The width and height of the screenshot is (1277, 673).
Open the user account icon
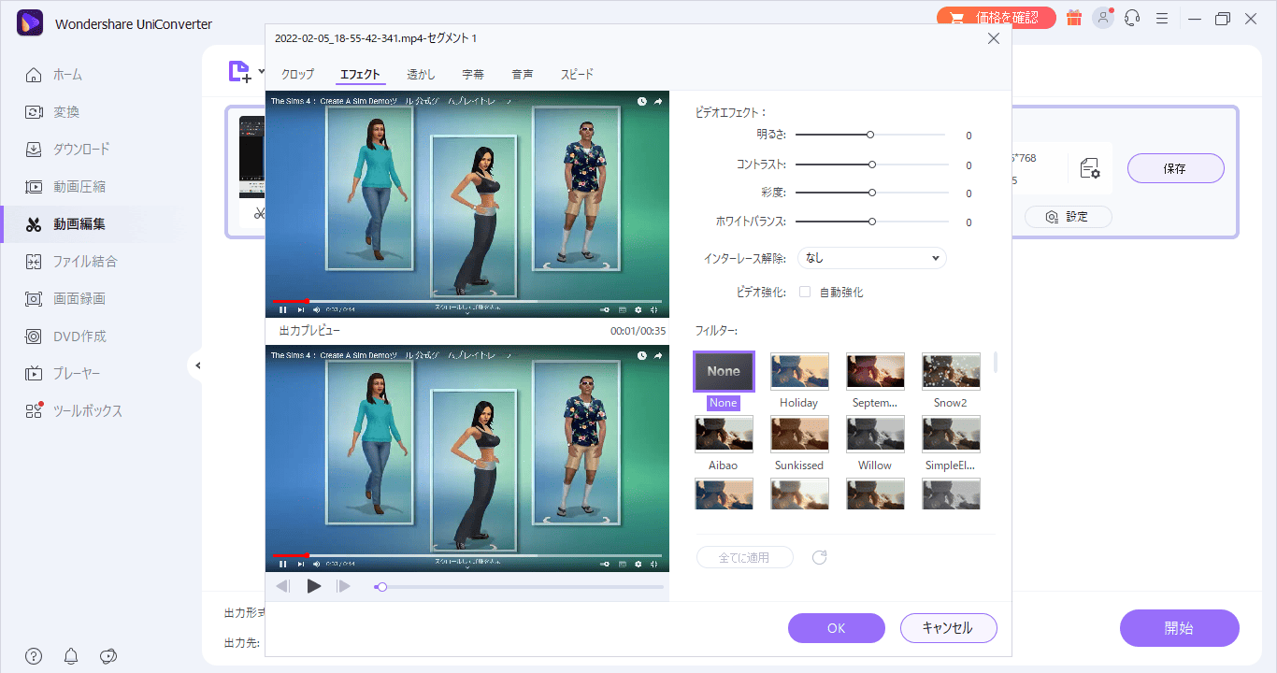click(1103, 18)
